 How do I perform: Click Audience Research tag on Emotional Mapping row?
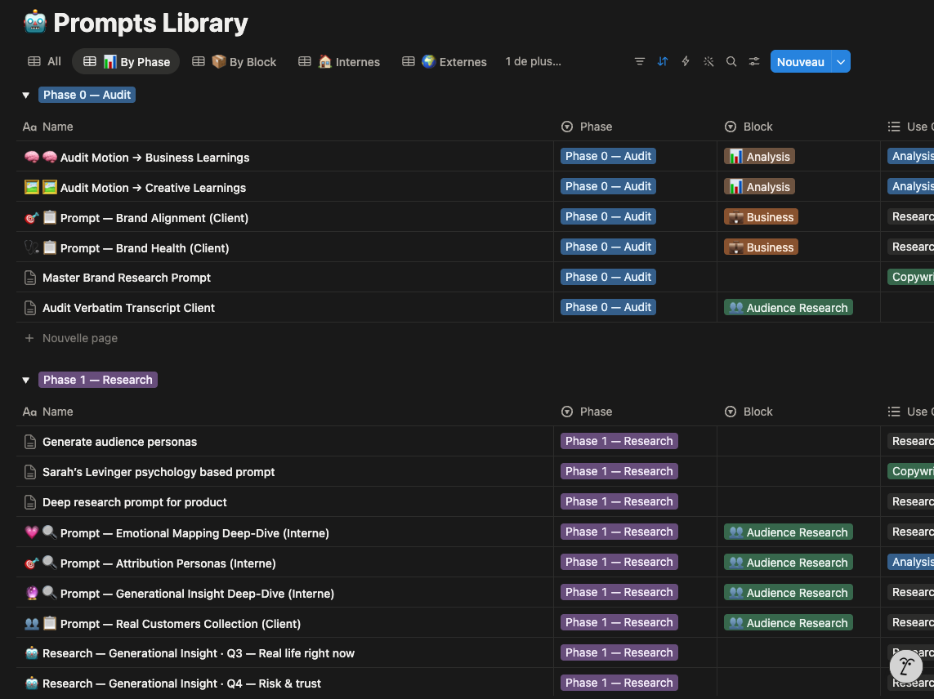click(x=788, y=532)
